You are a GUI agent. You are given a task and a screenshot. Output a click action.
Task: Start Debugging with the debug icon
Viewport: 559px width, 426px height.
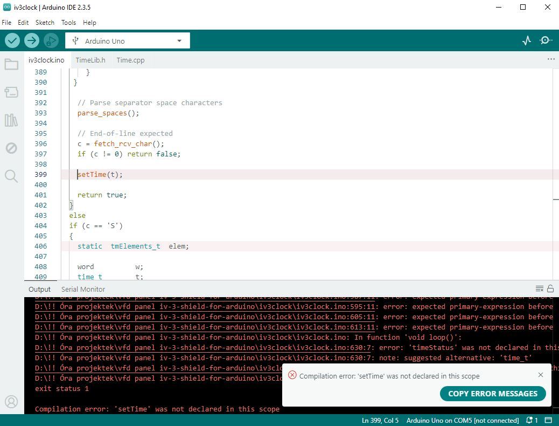[x=51, y=40]
